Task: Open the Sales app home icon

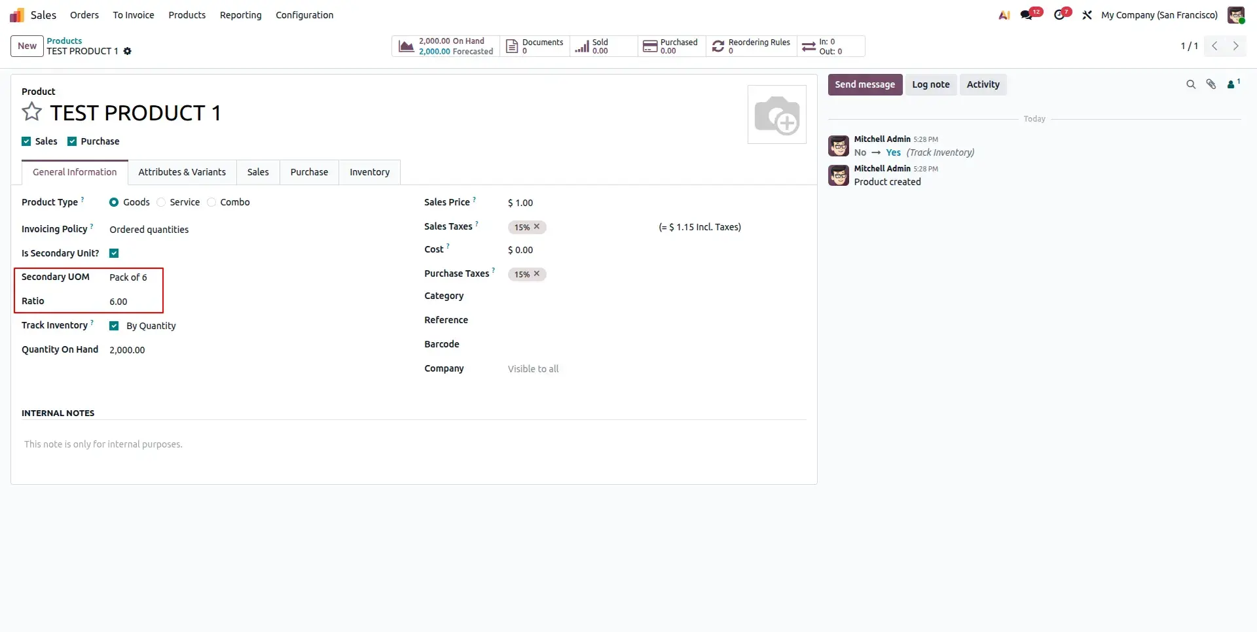Action: click(x=17, y=15)
